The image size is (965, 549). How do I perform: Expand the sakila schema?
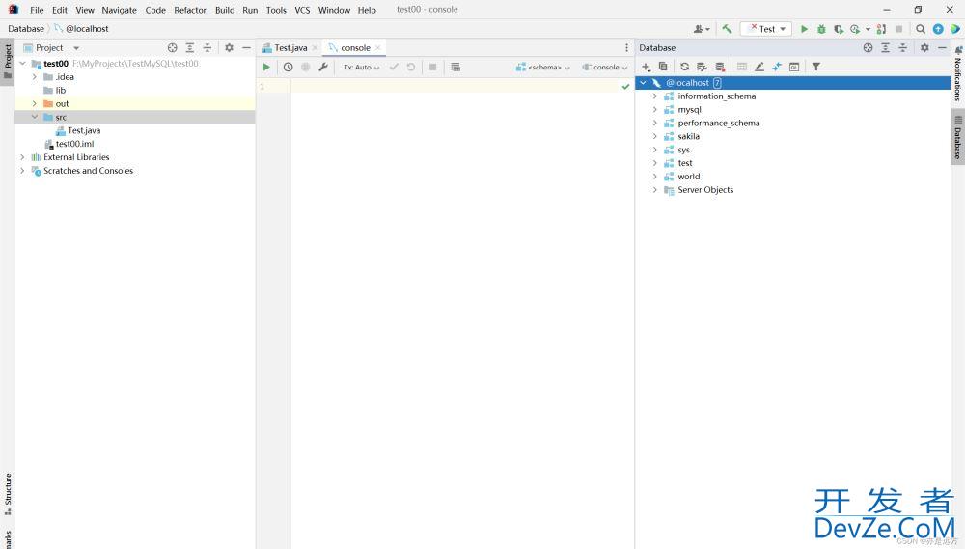pyautogui.click(x=655, y=136)
